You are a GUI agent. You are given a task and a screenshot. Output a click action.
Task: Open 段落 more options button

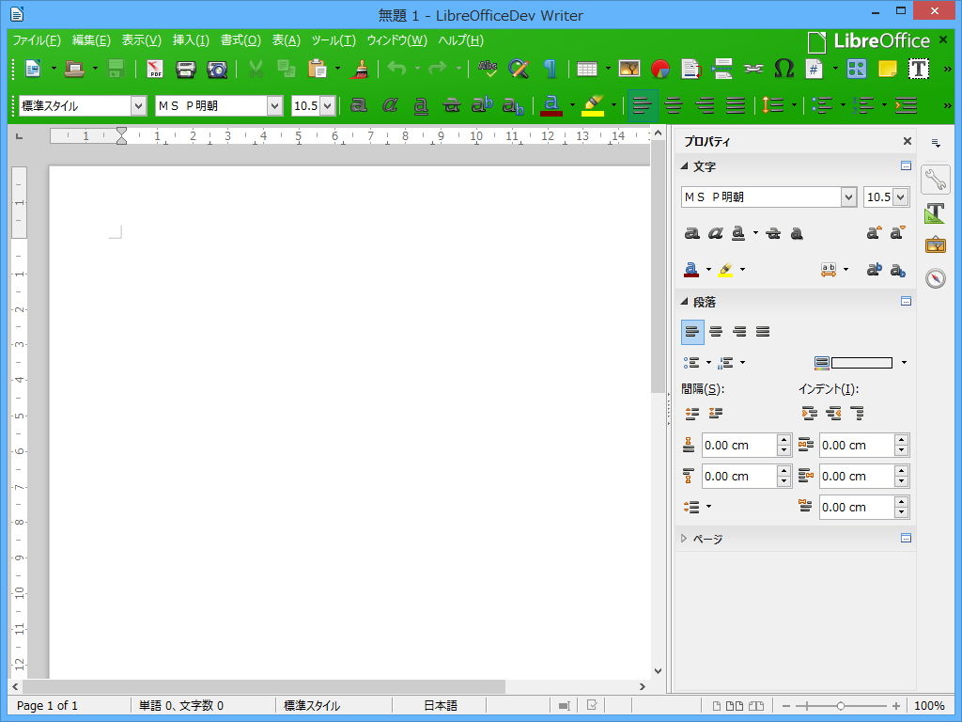[906, 302]
